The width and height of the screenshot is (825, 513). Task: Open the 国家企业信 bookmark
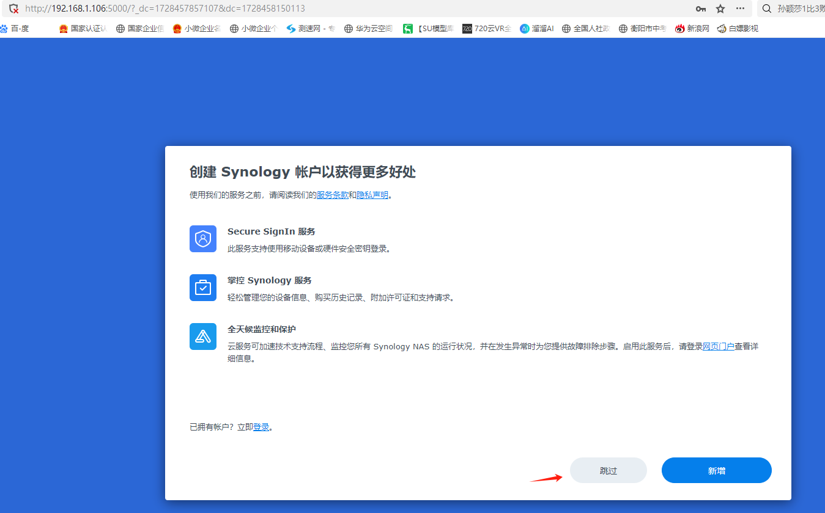click(x=140, y=28)
